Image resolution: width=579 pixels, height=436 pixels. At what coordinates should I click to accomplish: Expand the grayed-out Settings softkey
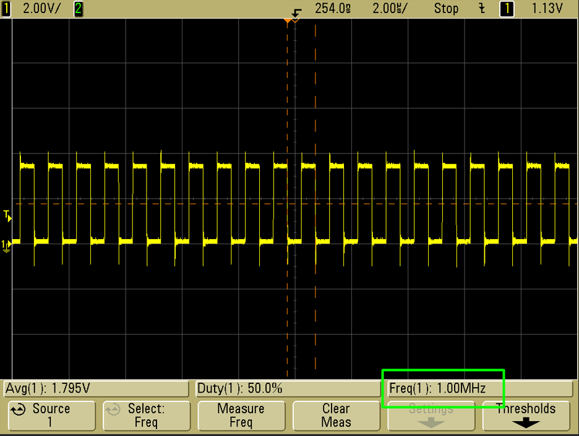431,416
